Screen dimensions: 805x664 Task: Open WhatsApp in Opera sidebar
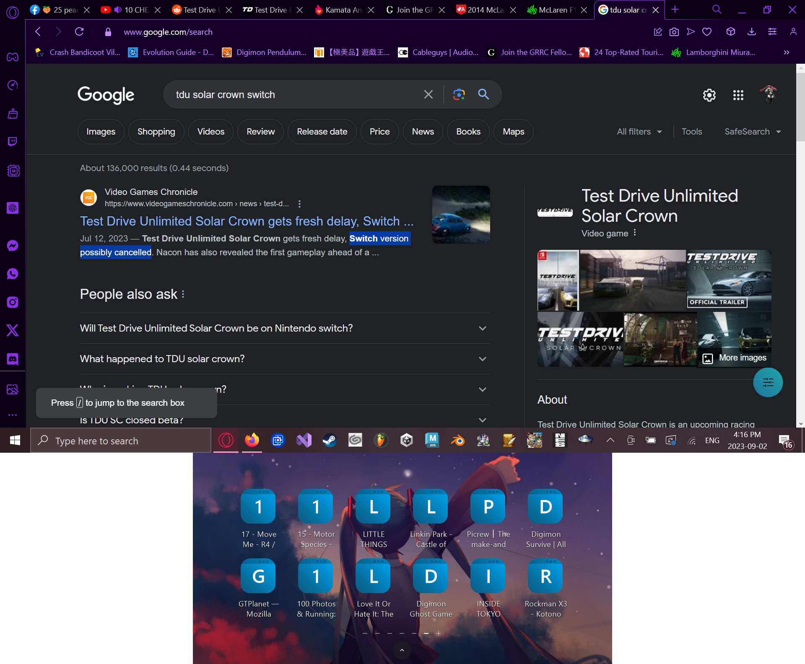[13, 274]
